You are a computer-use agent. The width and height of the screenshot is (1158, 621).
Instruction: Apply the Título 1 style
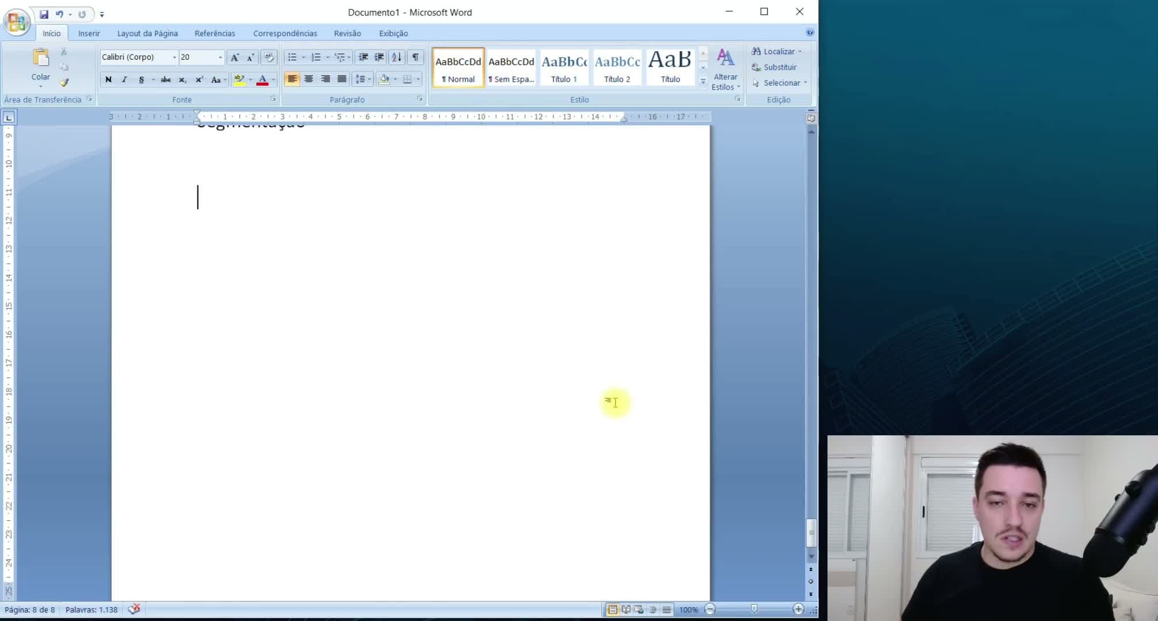pyautogui.click(x=564, y=67)
